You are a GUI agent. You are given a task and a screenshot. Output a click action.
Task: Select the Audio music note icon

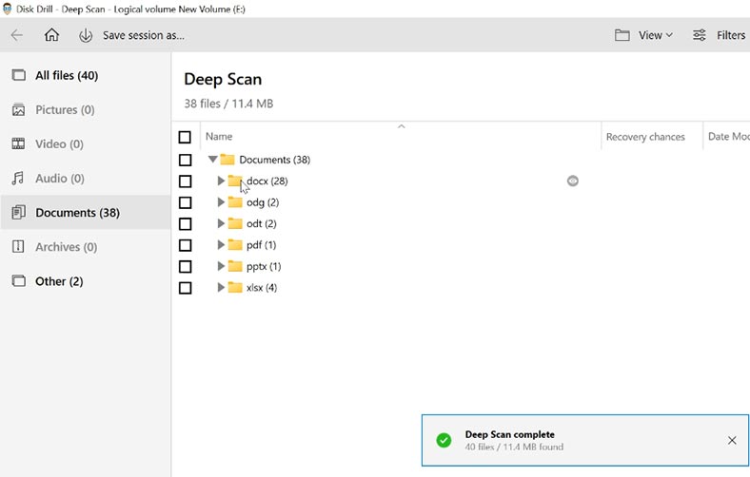click(18, 178)
